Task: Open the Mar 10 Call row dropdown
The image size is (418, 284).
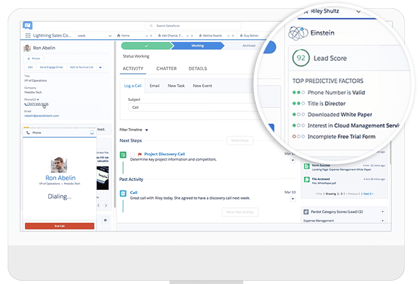Action: point(293,199)
